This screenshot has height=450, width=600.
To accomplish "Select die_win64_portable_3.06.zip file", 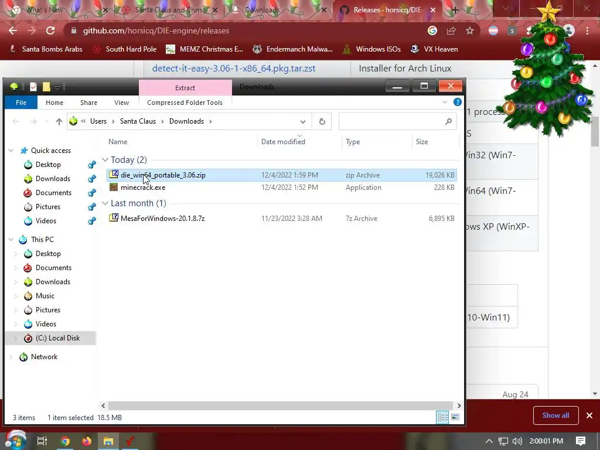I will pos(281,175).
